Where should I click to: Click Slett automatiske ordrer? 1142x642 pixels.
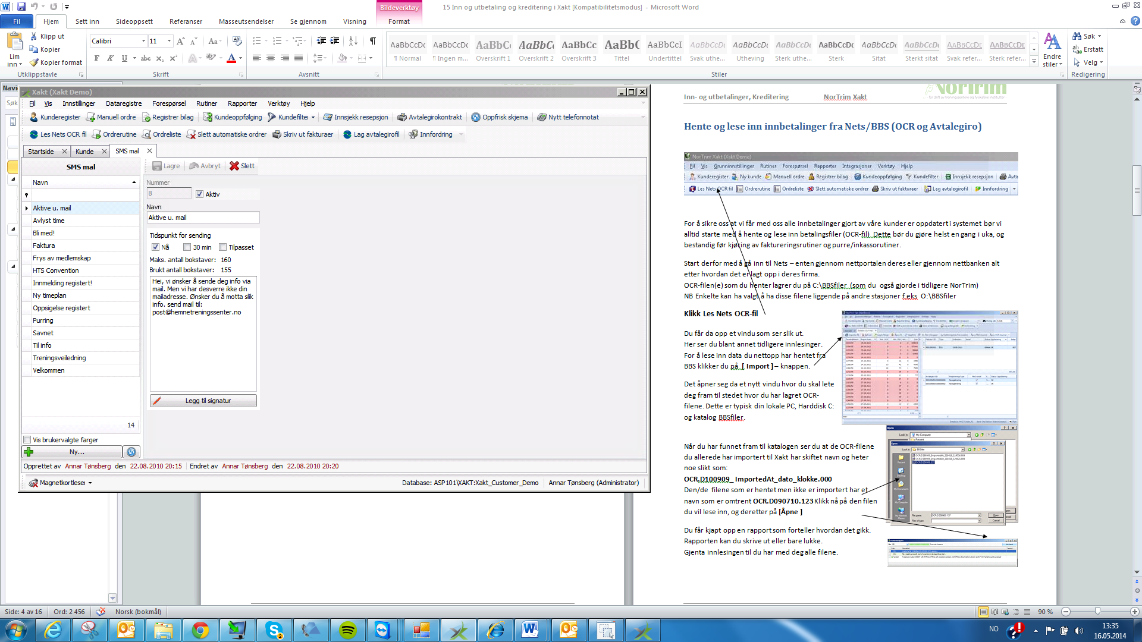[226, 134]
